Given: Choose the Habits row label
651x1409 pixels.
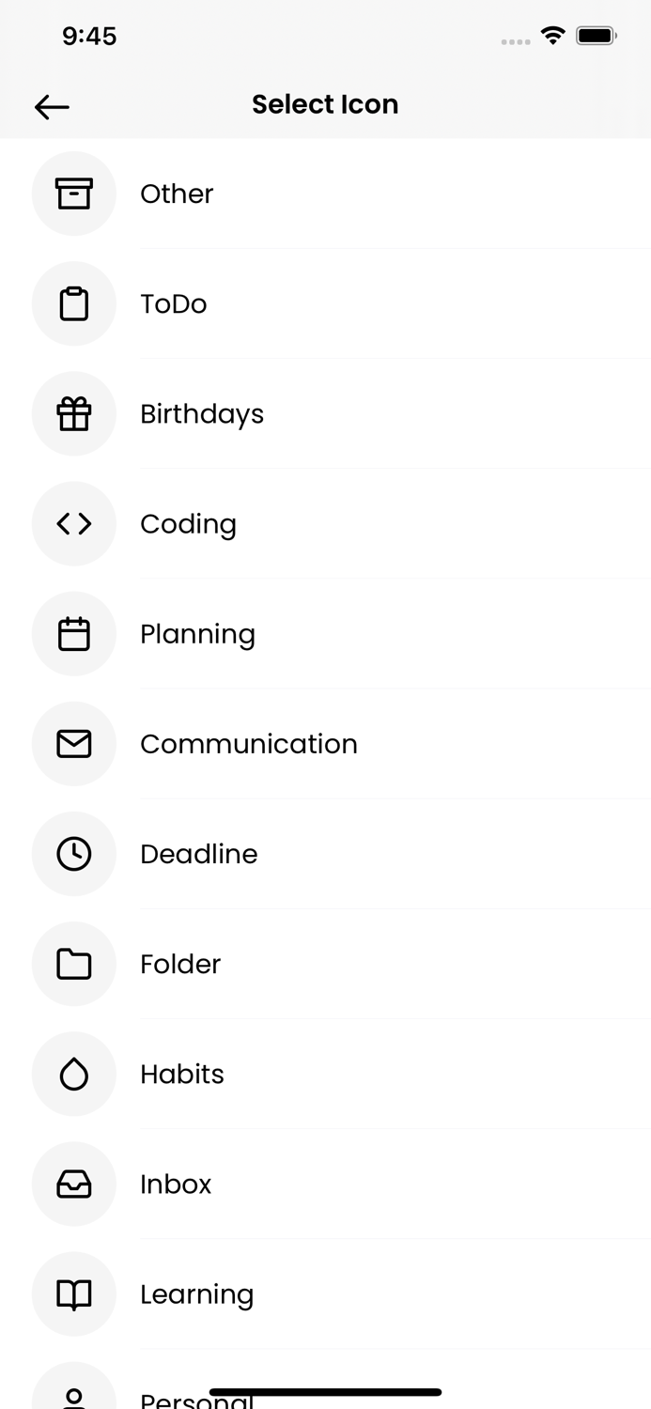Looking at the screenshot, I should click(182, 1074).
